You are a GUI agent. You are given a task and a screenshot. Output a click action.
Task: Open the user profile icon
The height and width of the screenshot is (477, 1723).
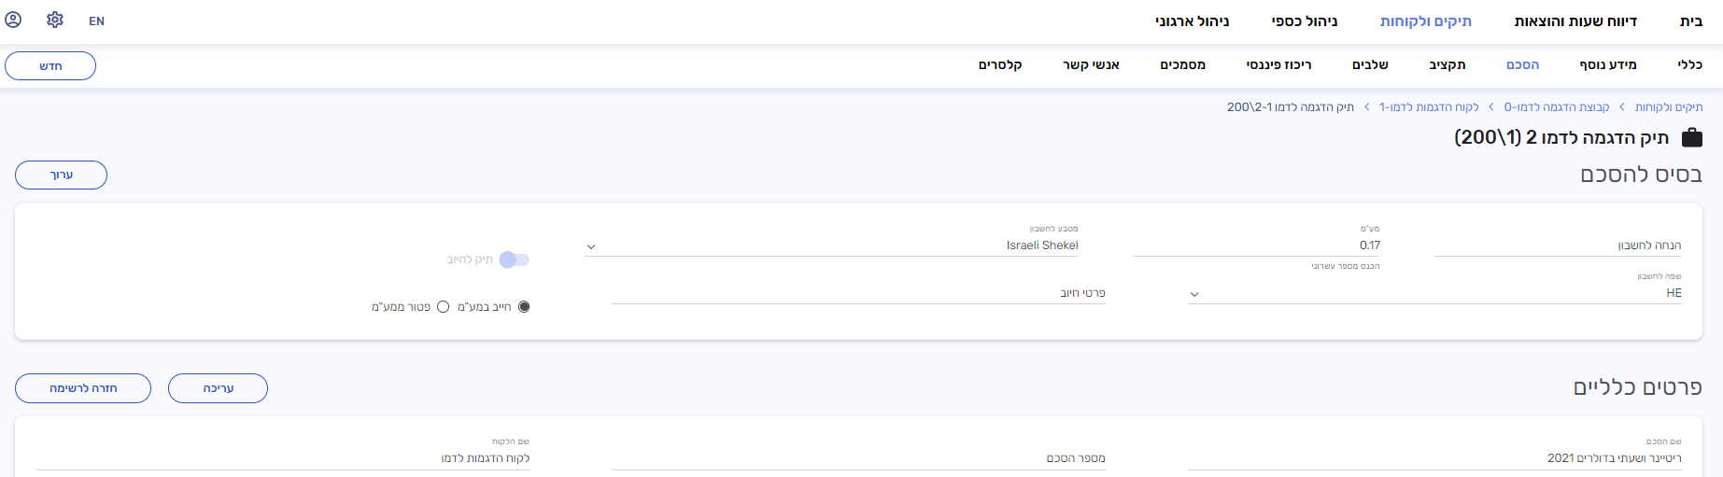pos(13,20)
